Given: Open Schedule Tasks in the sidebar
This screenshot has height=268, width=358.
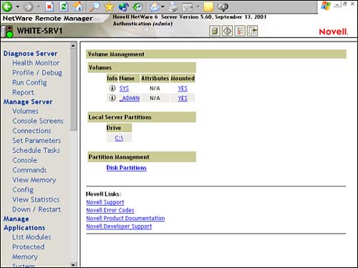Looking at the screenshot, I should click(37, 150).
